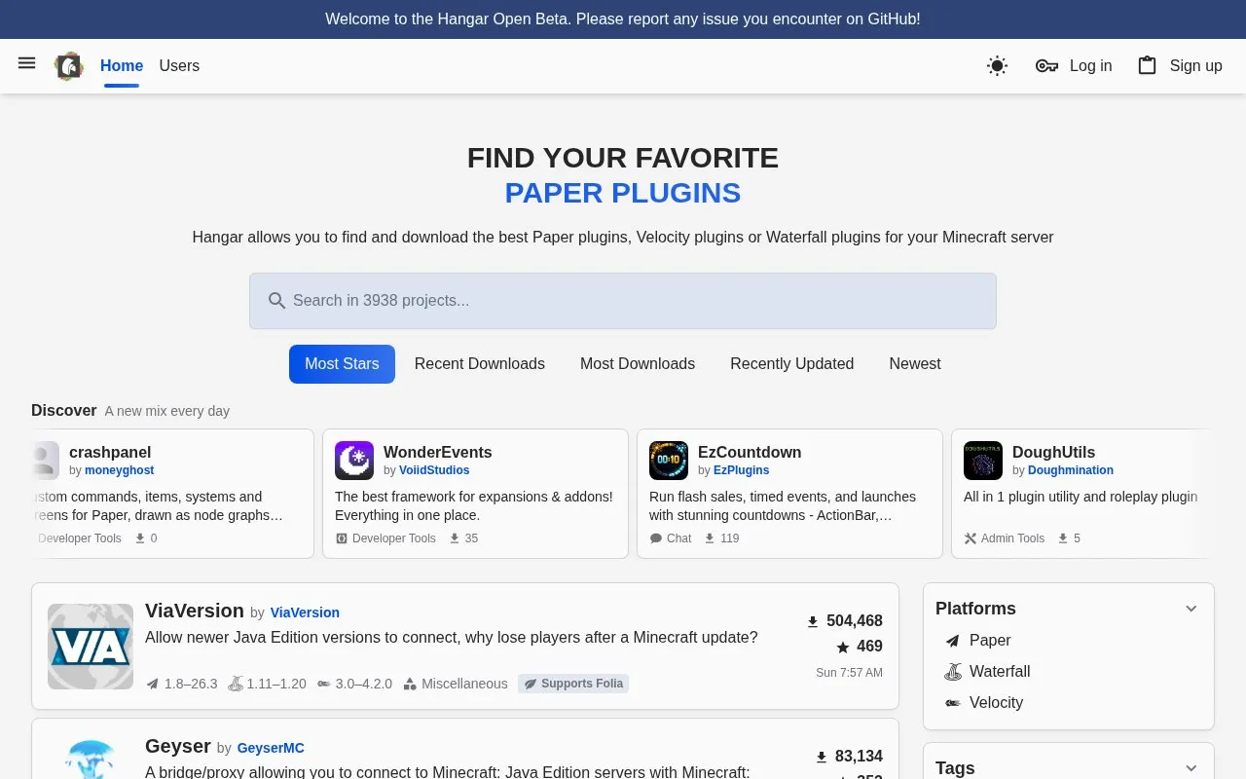Click the clipboard icon beside Sign up
This screenshot has width=1246, height=779.
[1148, 65]
